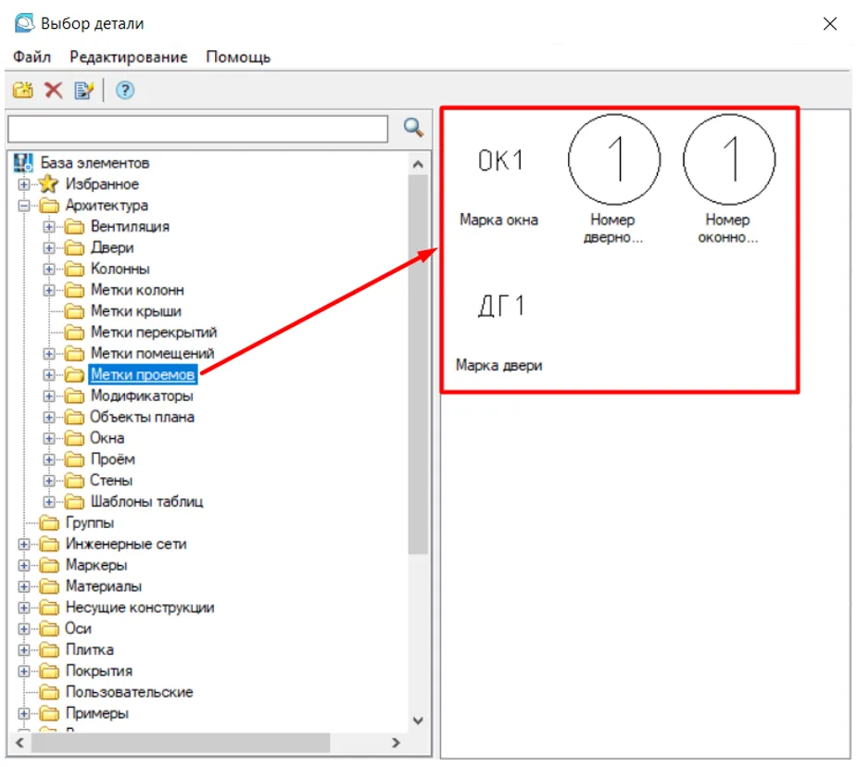
Task: Select the Марка двери element thumbnail
Action: click(498, 308)
